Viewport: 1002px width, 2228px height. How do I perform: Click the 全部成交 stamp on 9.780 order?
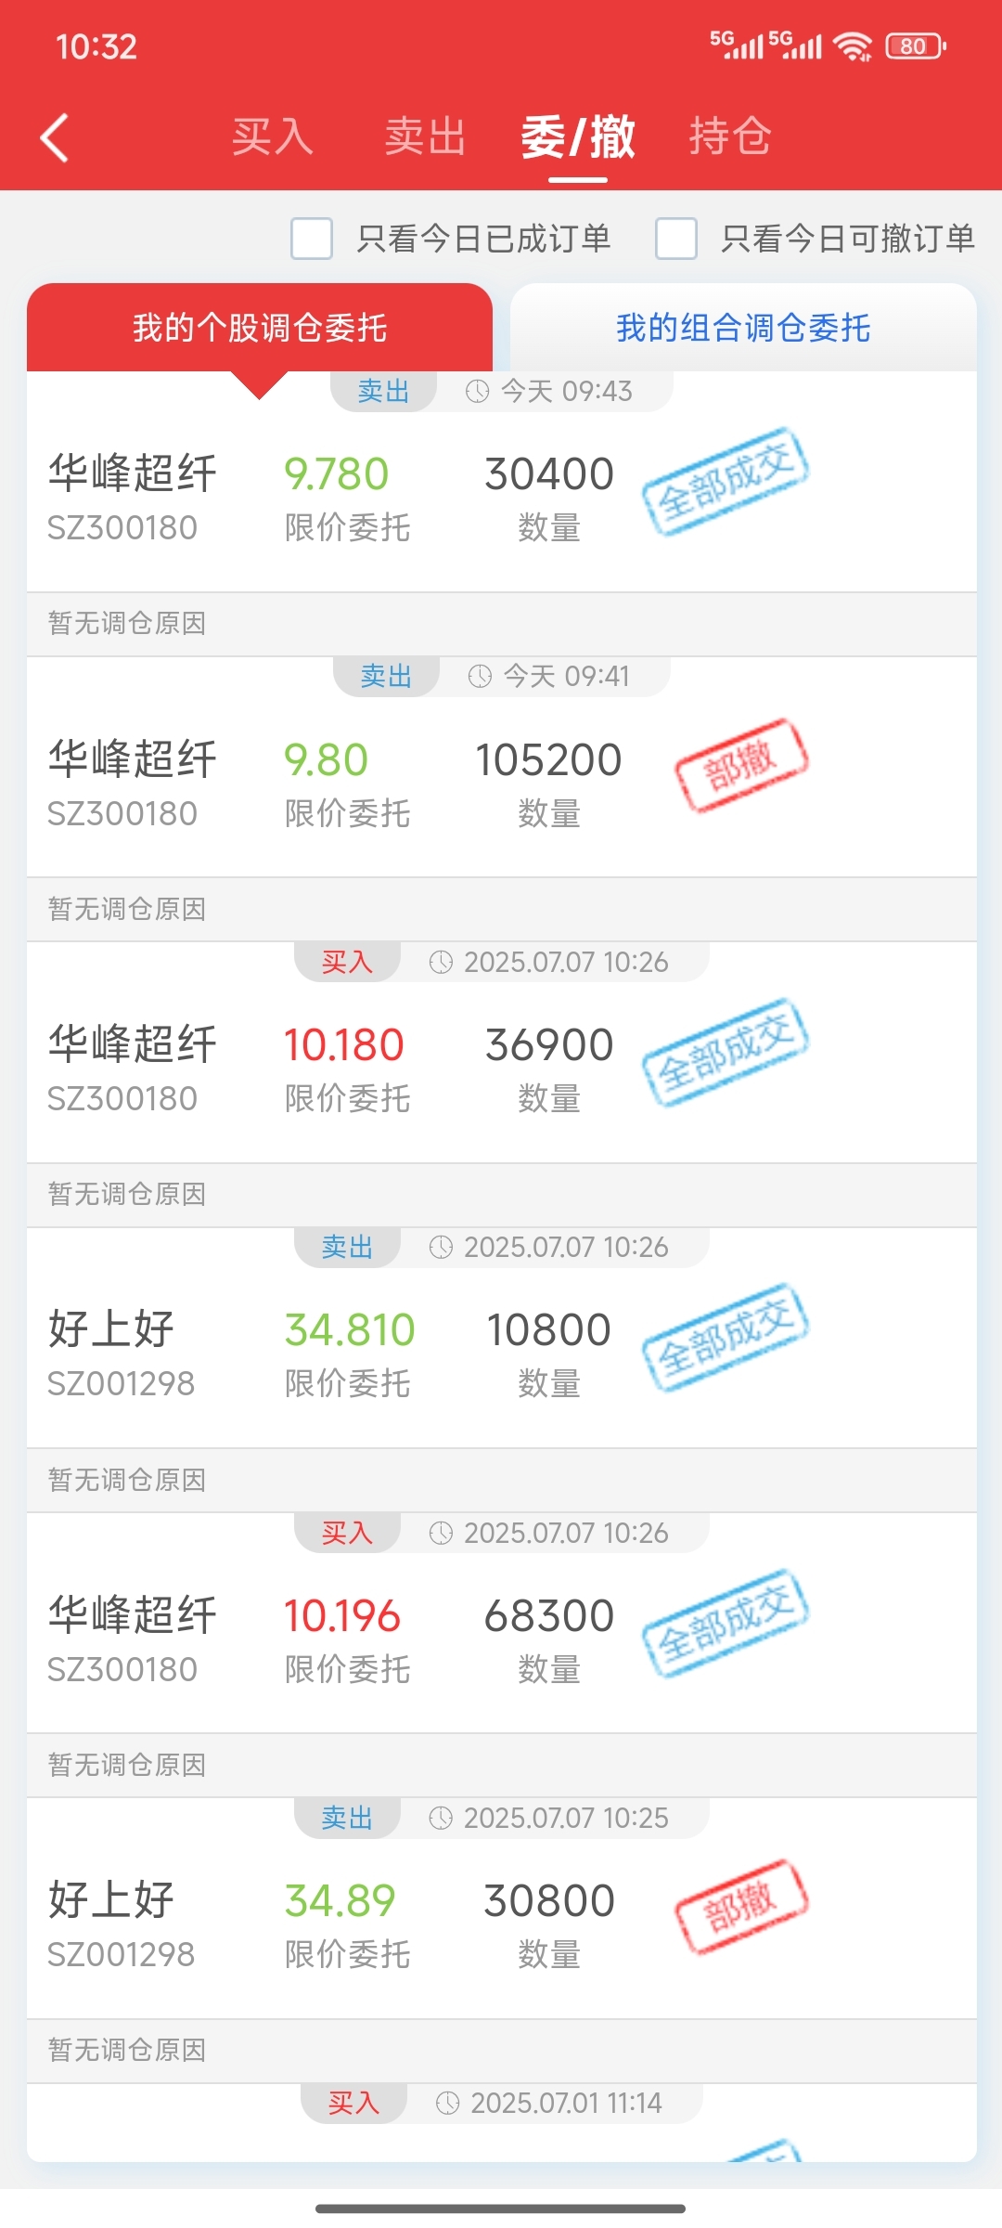(x=726, y=481)
